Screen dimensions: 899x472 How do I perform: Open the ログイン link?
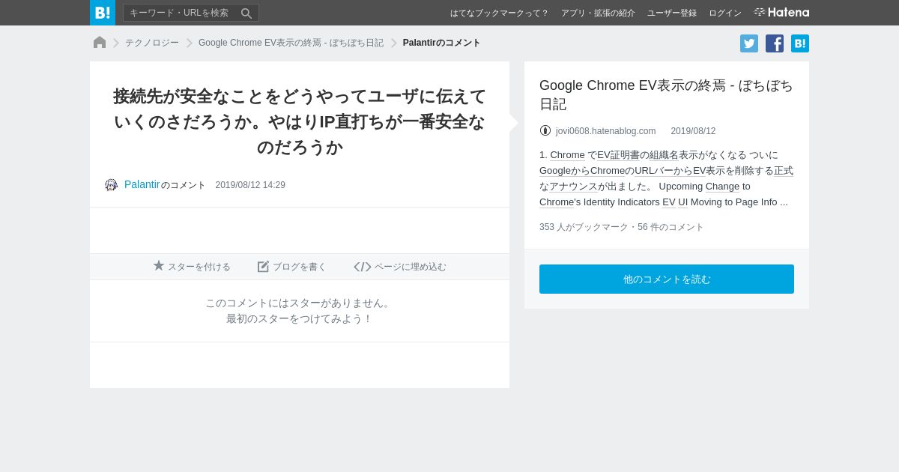coord(725,13)
